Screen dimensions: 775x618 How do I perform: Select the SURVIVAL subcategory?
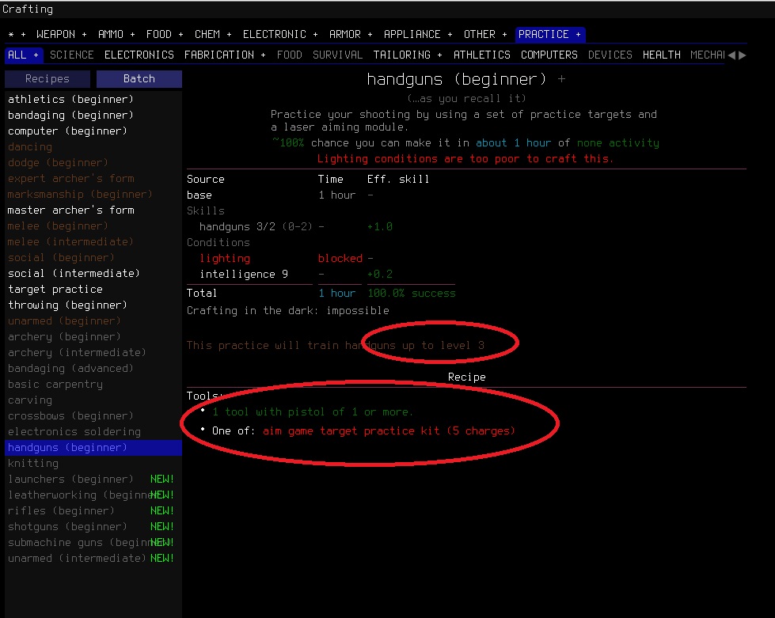[x=337, y=55]
